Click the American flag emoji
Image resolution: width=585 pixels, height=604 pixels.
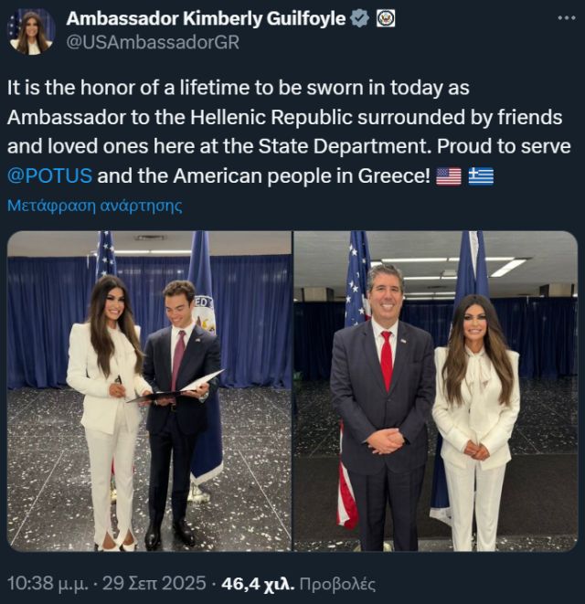click(448, 176)
